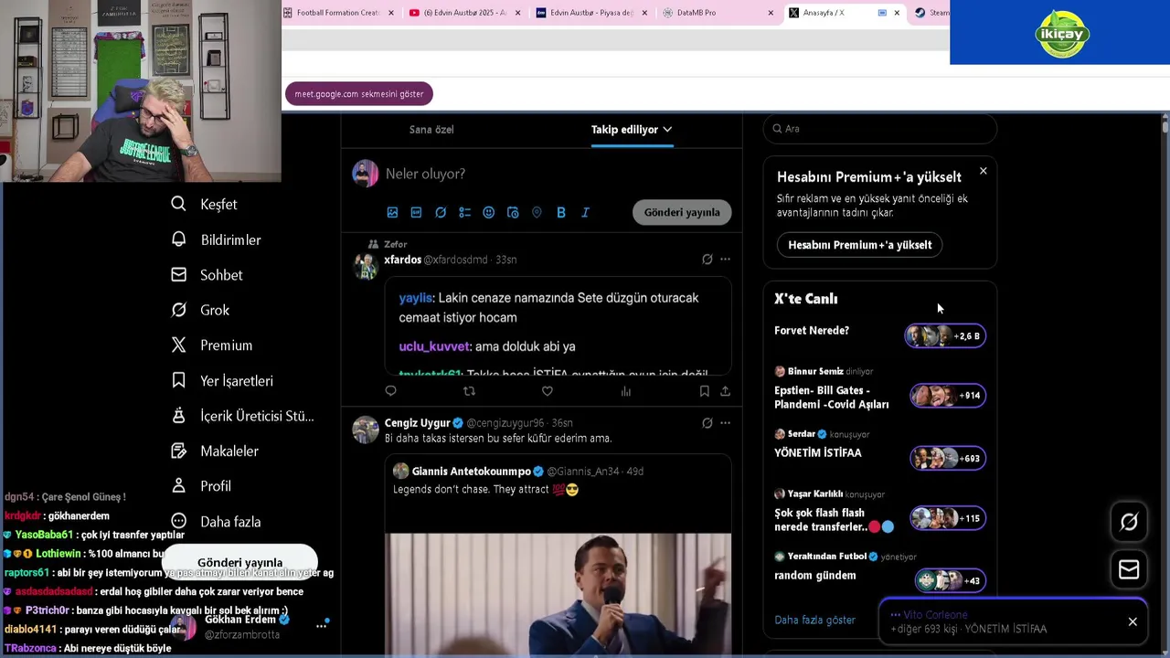Image resolution: width=1170 pixels, height=658 pixels.
Task: Click the Gönderi yayınla button in the composer
Action: pos(682,212)
